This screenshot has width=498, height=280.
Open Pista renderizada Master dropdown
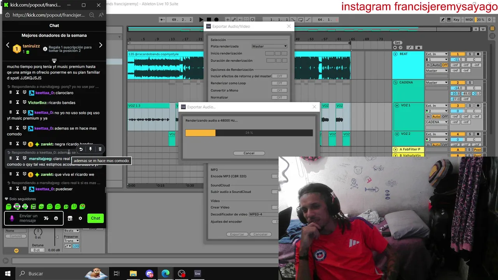269,46
